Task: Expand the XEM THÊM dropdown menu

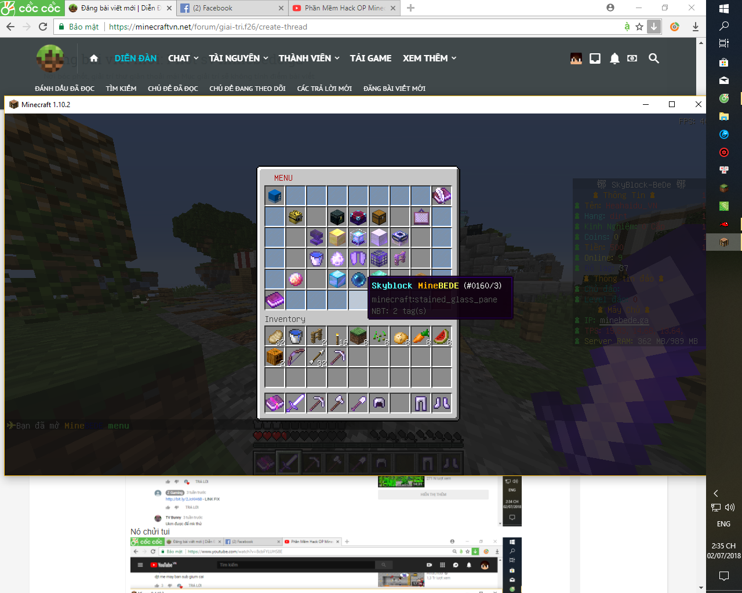Action: click(430, 58)
